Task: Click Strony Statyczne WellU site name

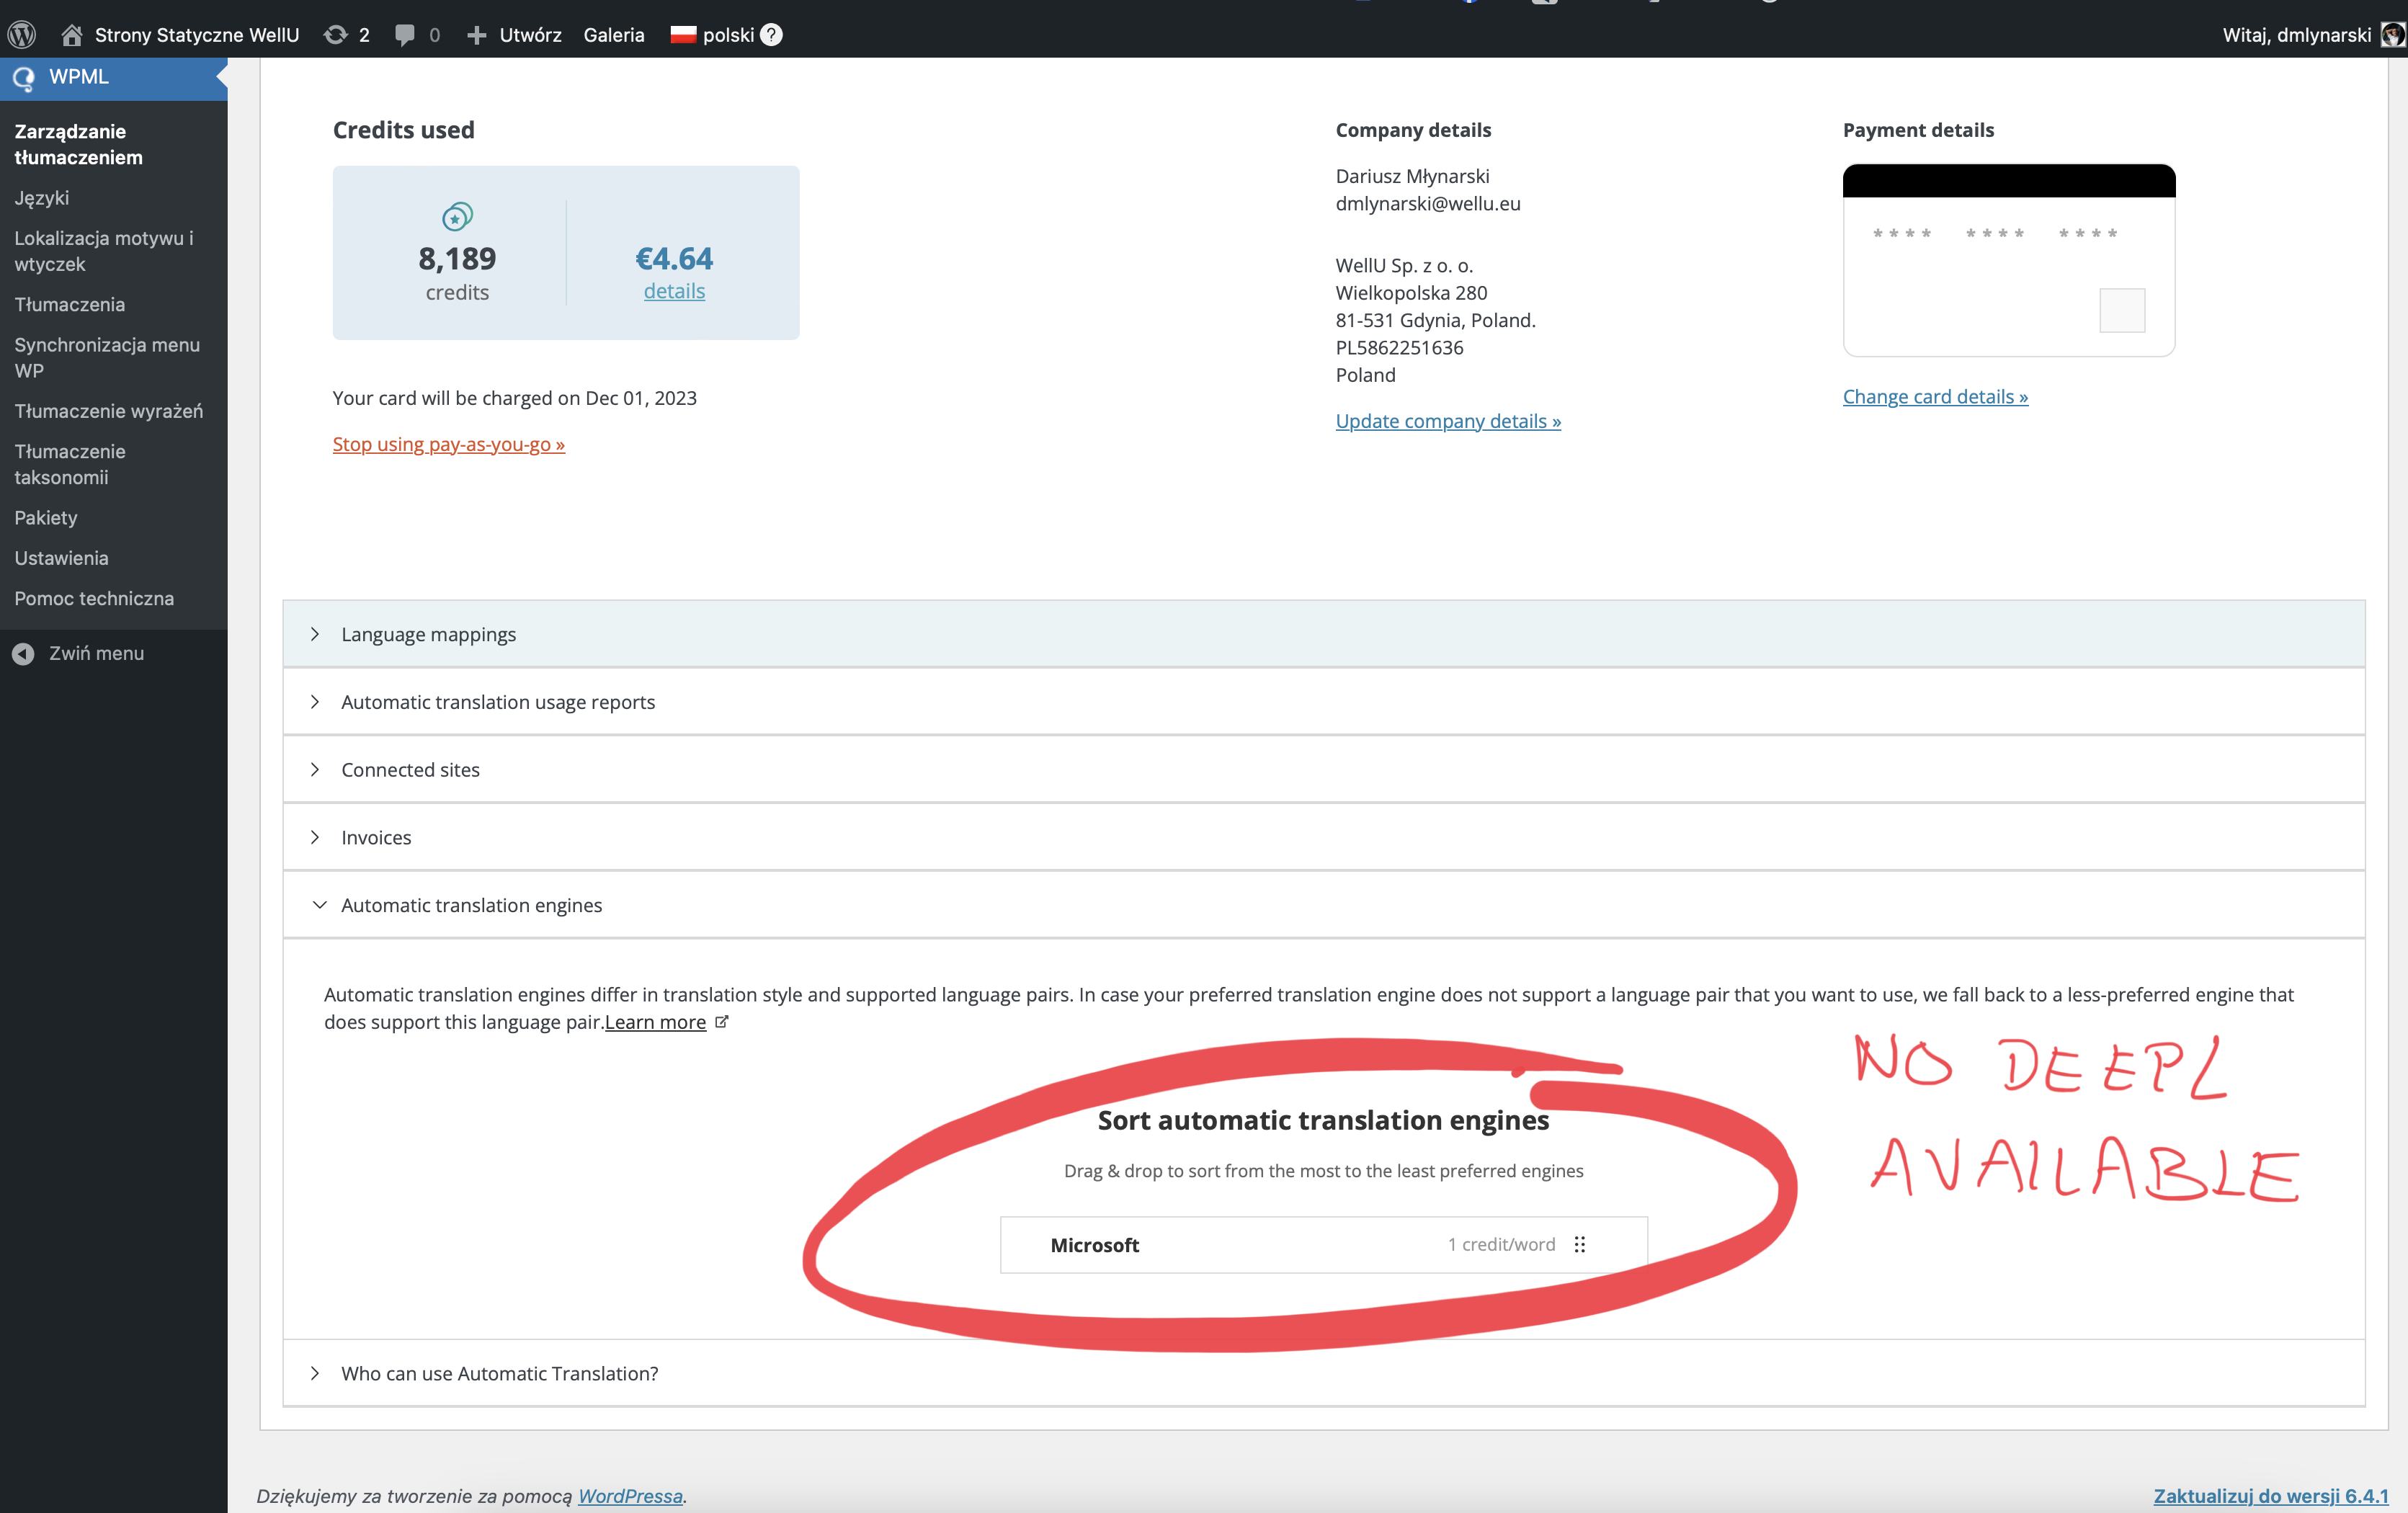Action: [x=197, y=35]
